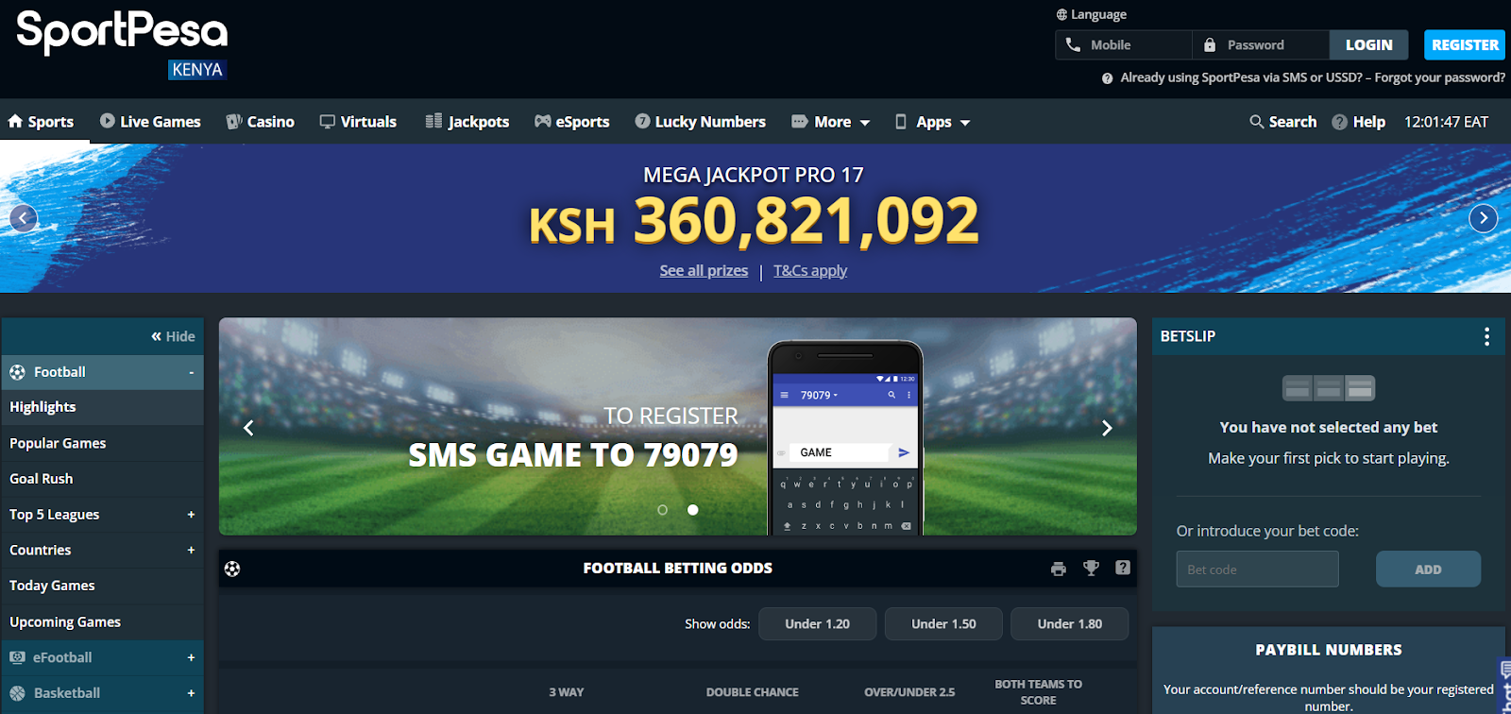Advance to next jackpot banner slide

[x=1484, y=218]
